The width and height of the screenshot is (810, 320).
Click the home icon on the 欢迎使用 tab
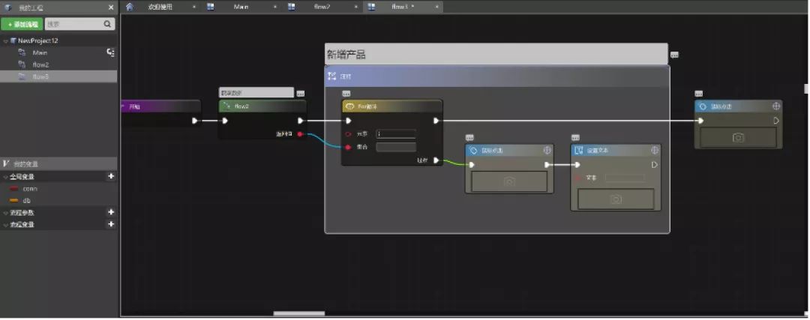130,7
